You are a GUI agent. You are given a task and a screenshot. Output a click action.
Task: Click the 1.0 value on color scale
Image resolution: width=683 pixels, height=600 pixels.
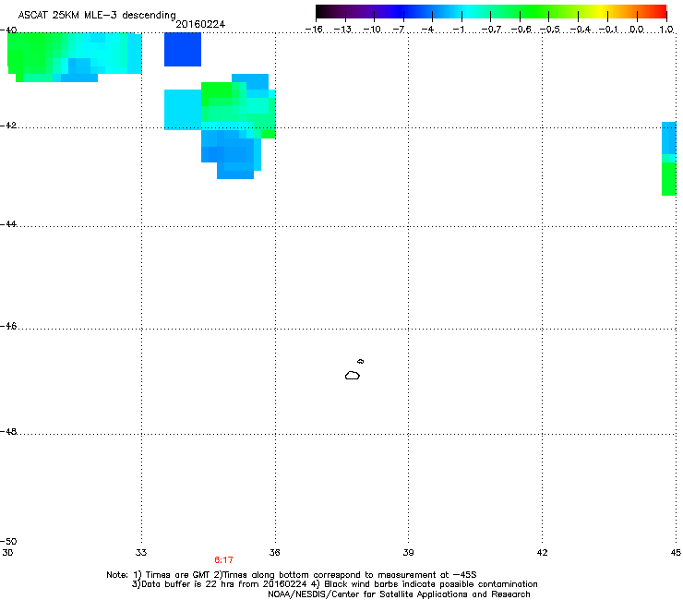pyautogui.click(x=666, y=30)
